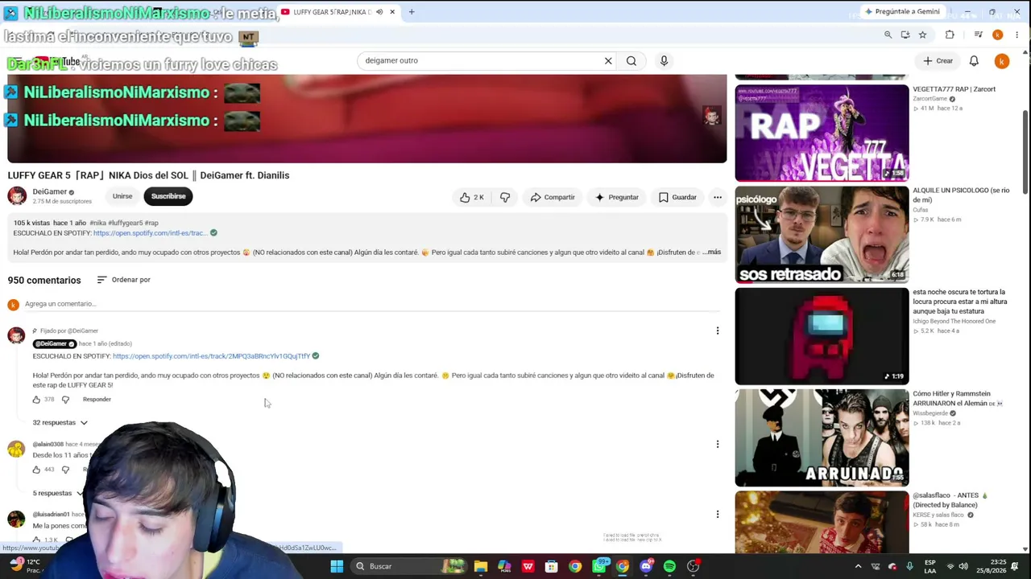Reply to pinned comment via Responder

click(97, 400)
